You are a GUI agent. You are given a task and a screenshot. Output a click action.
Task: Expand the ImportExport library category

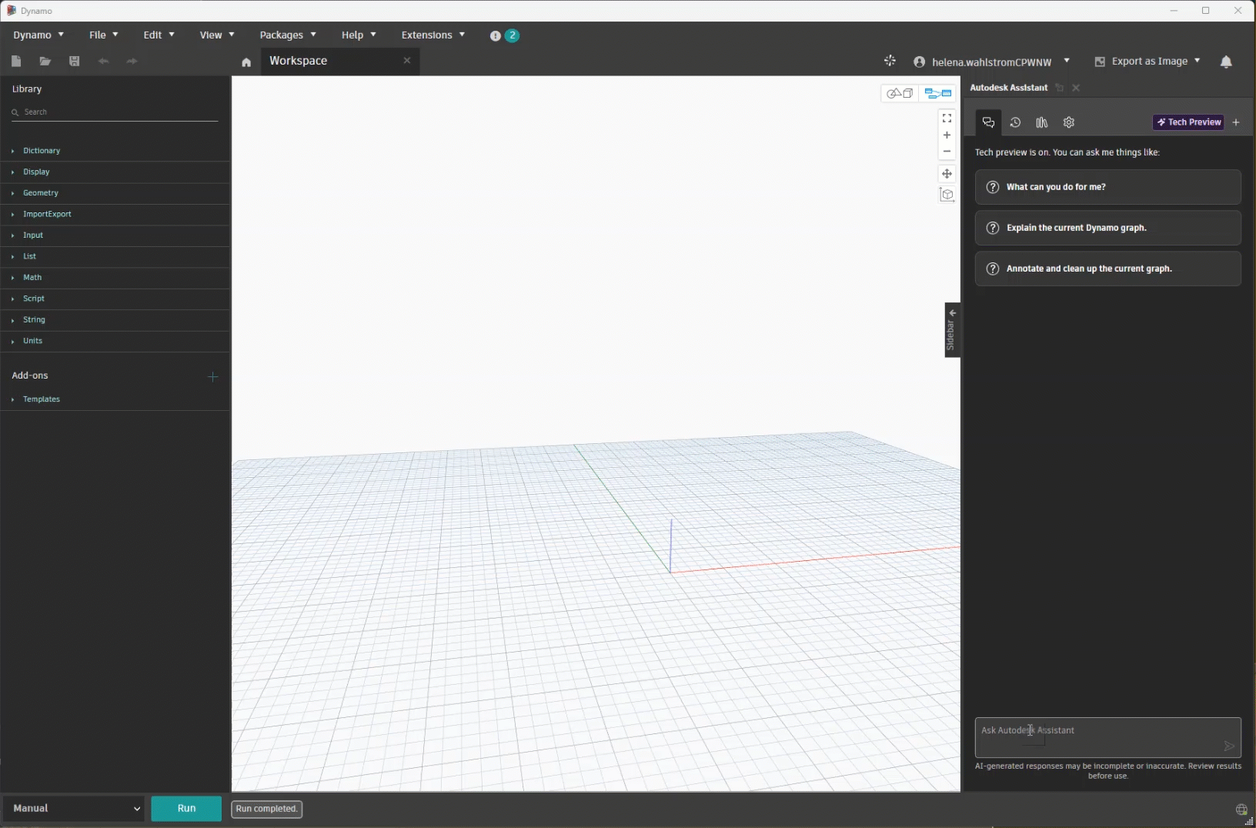point(115,215)
